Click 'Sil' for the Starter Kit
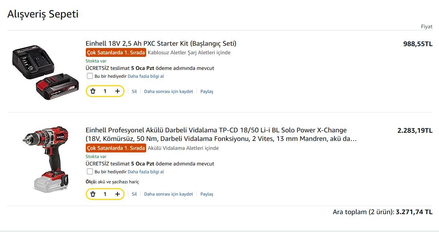 134,91
